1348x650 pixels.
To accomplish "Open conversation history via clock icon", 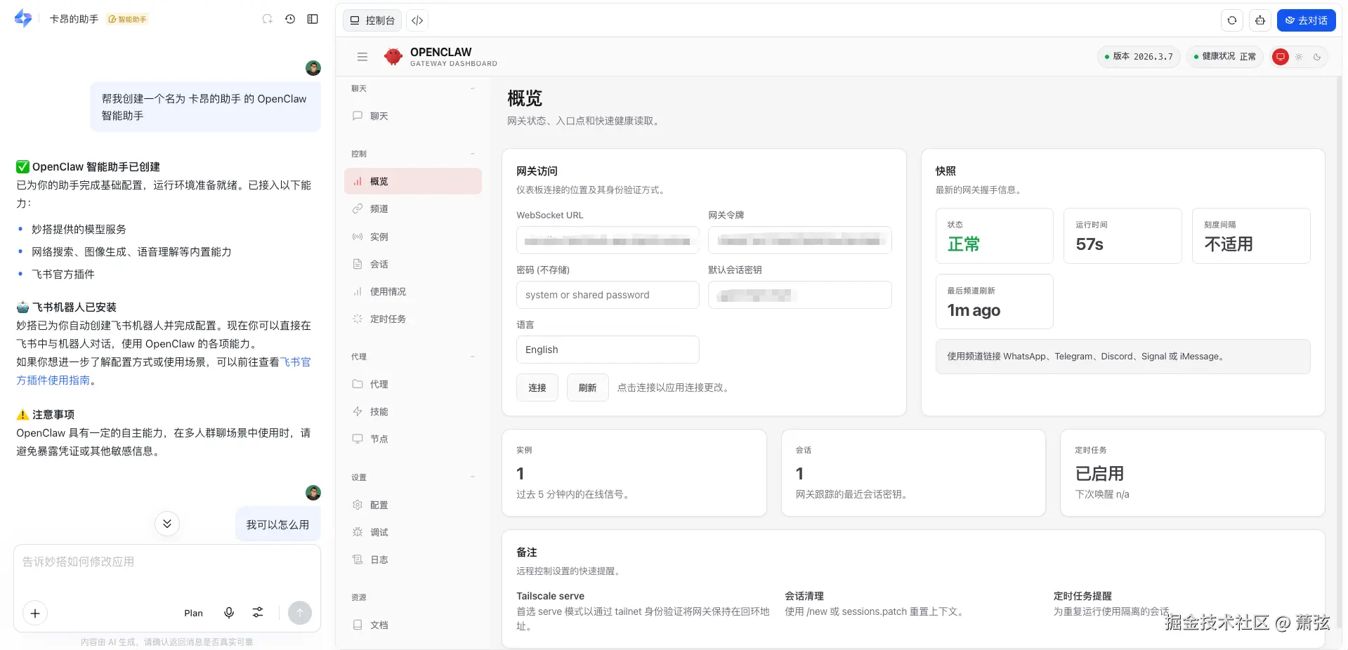I will (x=290, y=19).
